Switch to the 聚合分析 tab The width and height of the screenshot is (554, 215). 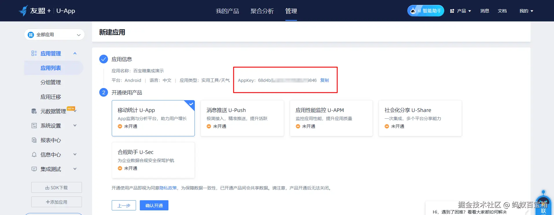point(262,11)
